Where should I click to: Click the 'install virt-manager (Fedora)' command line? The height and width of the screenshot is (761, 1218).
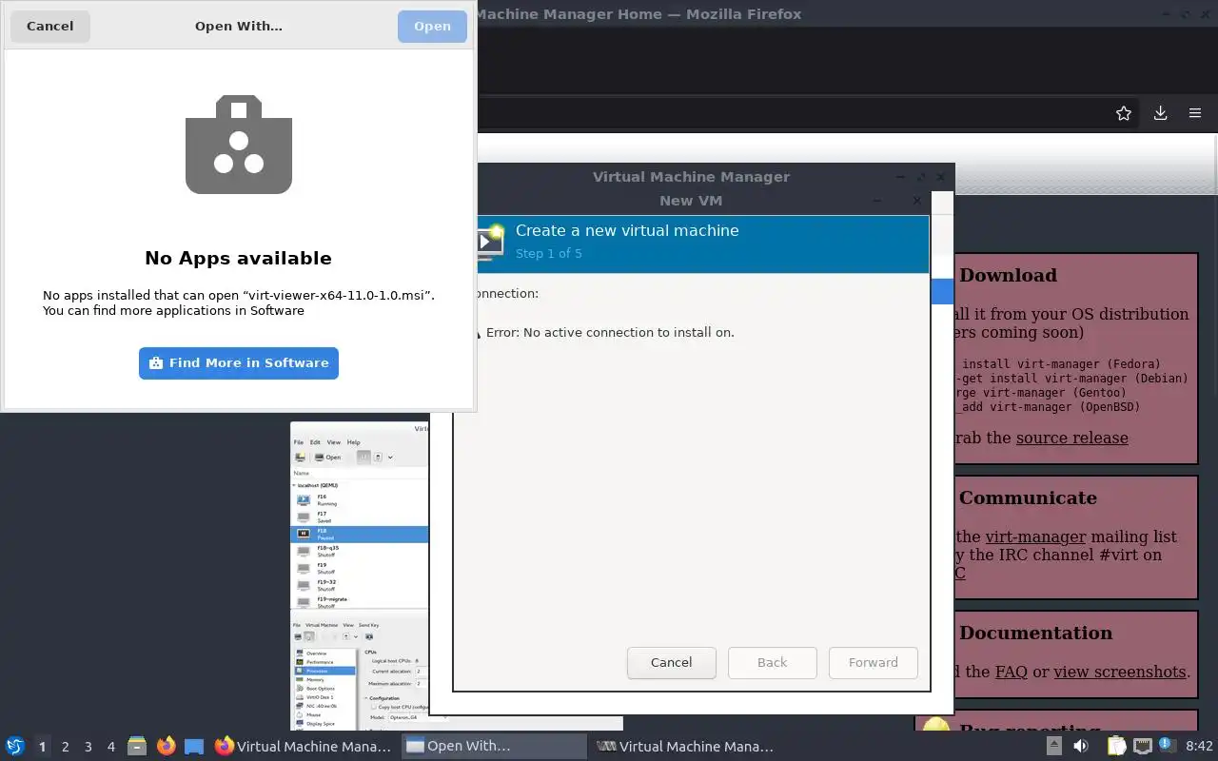coord(1061,363)
